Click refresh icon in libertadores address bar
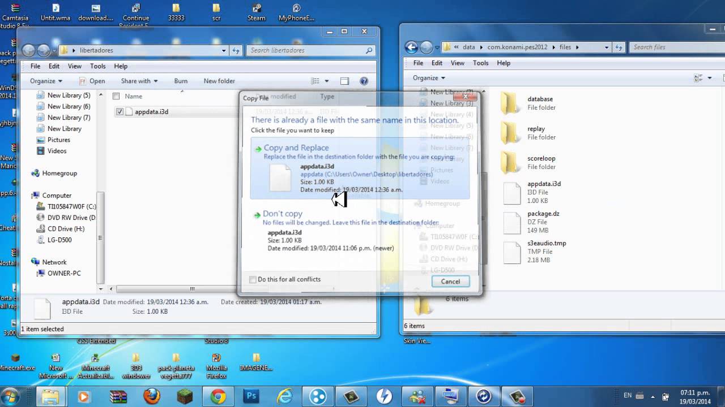Image resolution: width=725 pixels, height=407 pixels. click(x=236, y=50)
